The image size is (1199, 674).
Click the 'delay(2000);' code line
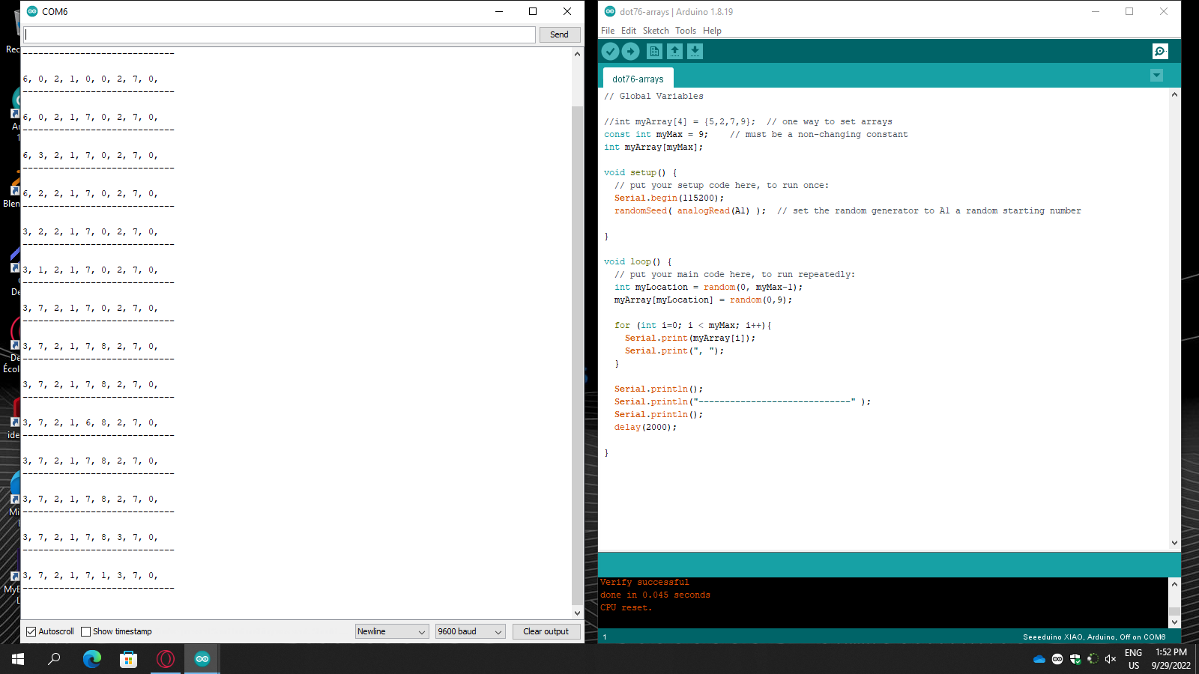click(645, 427)
